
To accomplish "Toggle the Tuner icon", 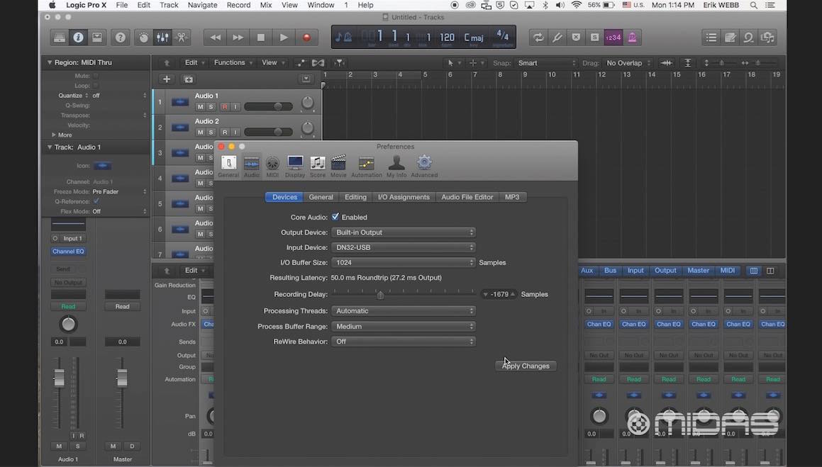I will (557, 37).
